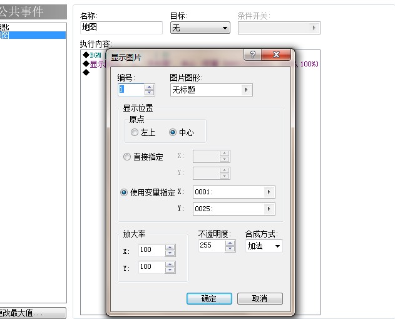Open the 图片图形 picture selector arrow
This screenshot has height=319, width=395.
[x=246, y=90]
